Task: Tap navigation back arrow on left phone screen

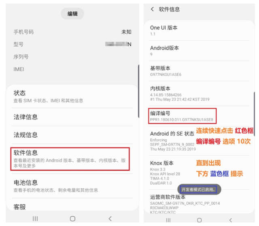Action: click(x=110, y=218)
